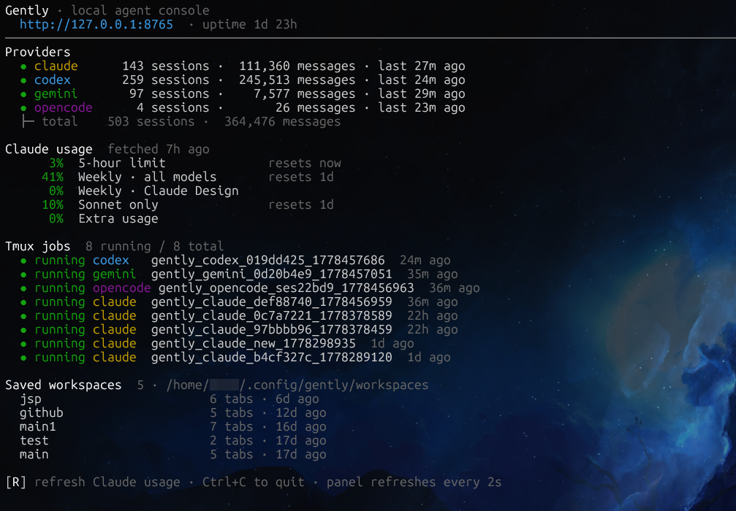Click the running dot of gently_gemini job
Image resolution: width=736 pixels, height=511 pixels.
point(23,274)
